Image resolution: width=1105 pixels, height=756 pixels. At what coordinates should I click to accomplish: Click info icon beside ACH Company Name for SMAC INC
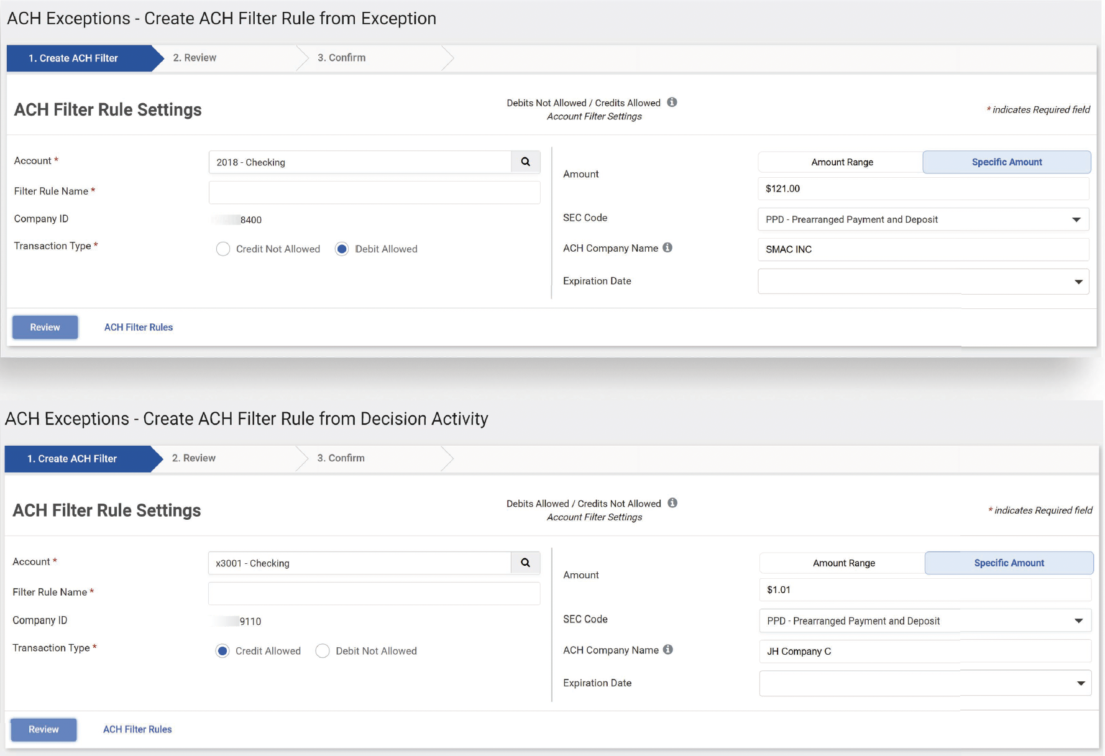coord(667,247)
